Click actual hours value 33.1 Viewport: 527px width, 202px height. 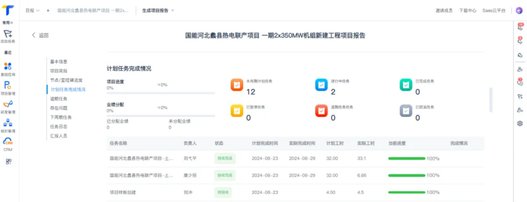pyautogui.click(x=362, y=158)
